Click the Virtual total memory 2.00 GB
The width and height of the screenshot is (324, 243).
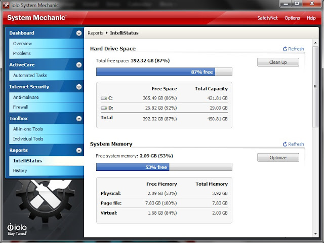click(x=220, y=213)
